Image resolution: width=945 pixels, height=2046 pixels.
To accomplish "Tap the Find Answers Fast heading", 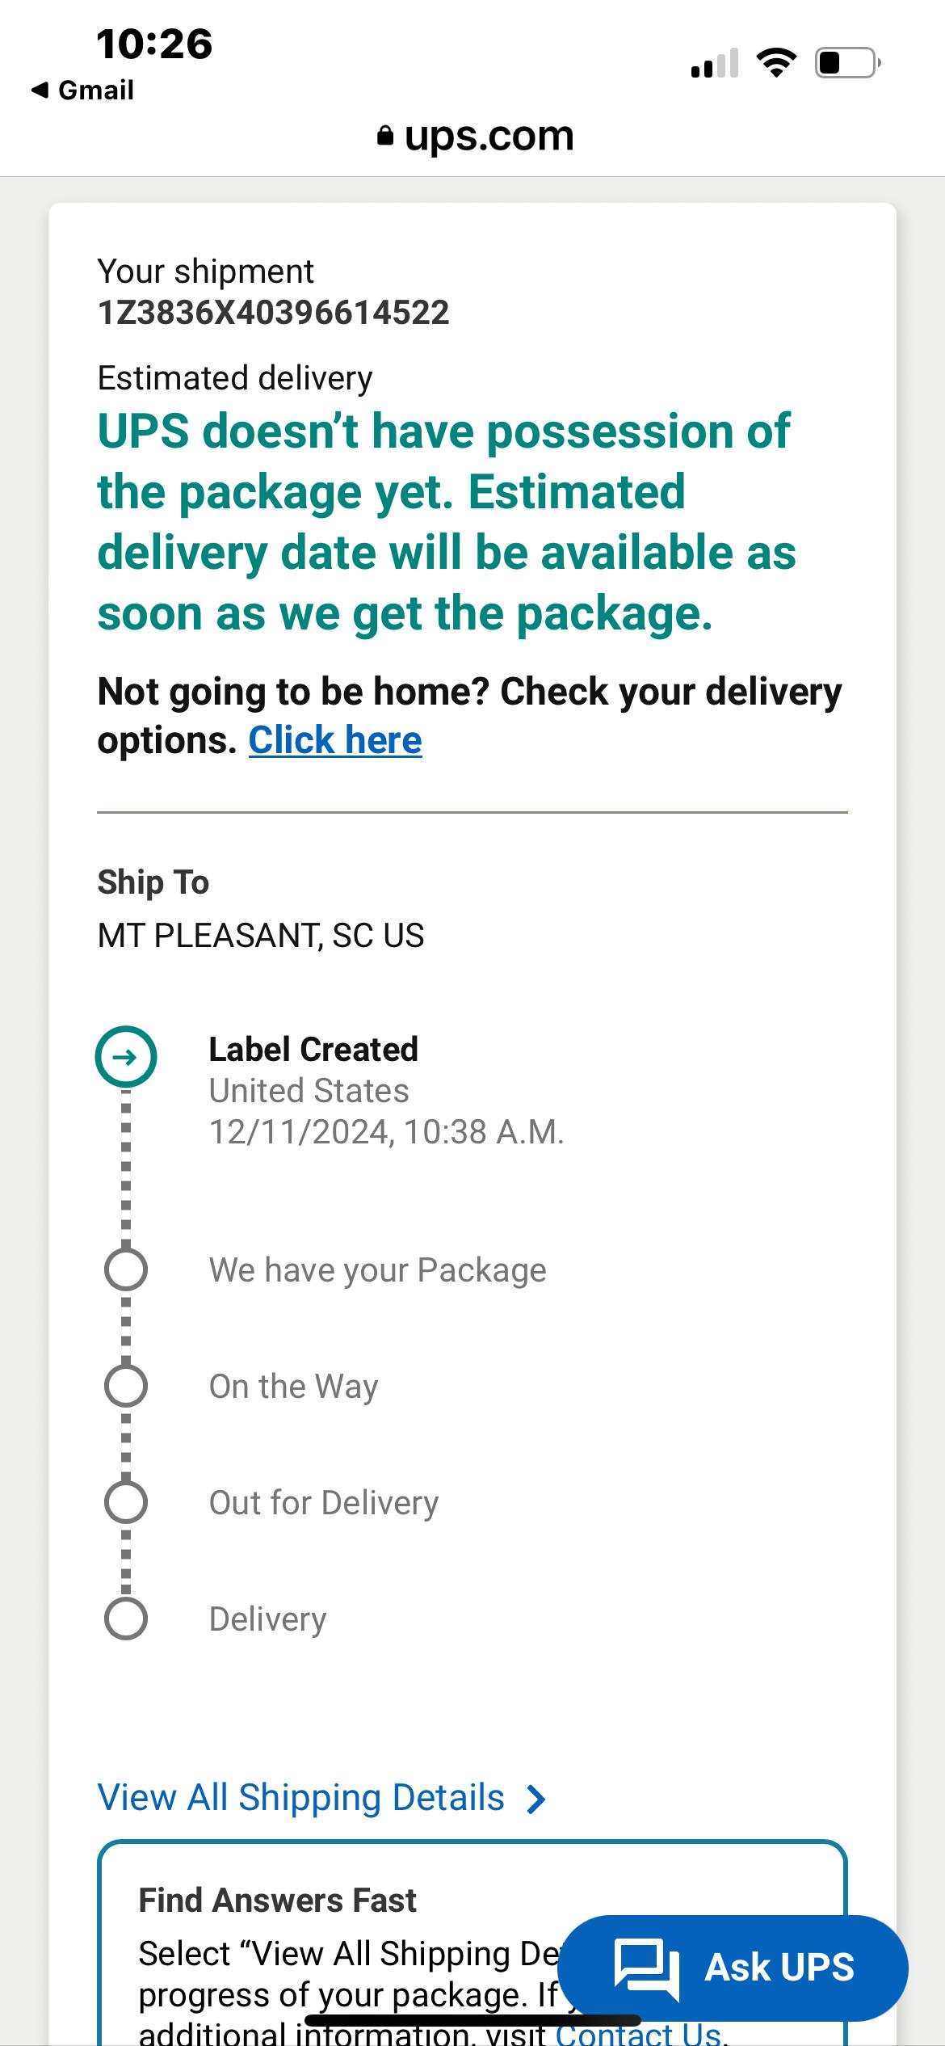I will tap(277, 1901).
